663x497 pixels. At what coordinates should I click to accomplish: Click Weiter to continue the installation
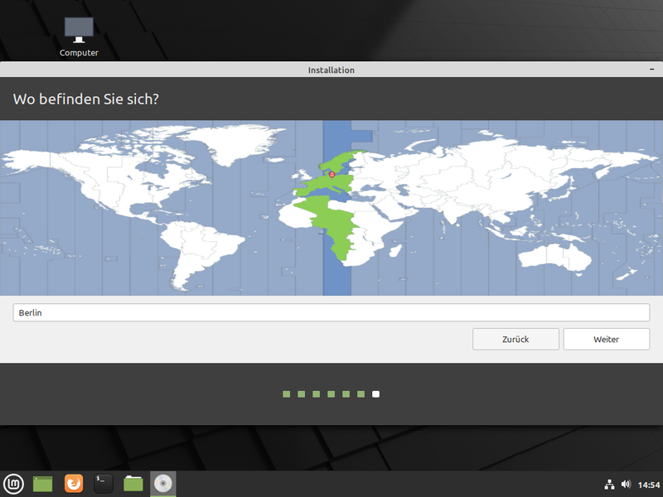point(607,340)
